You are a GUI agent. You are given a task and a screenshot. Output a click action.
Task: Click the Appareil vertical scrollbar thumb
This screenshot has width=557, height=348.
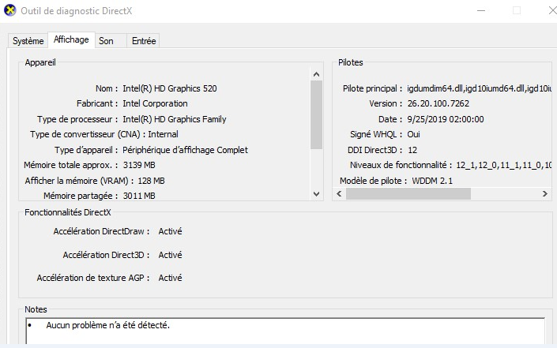tap(317, 114)
